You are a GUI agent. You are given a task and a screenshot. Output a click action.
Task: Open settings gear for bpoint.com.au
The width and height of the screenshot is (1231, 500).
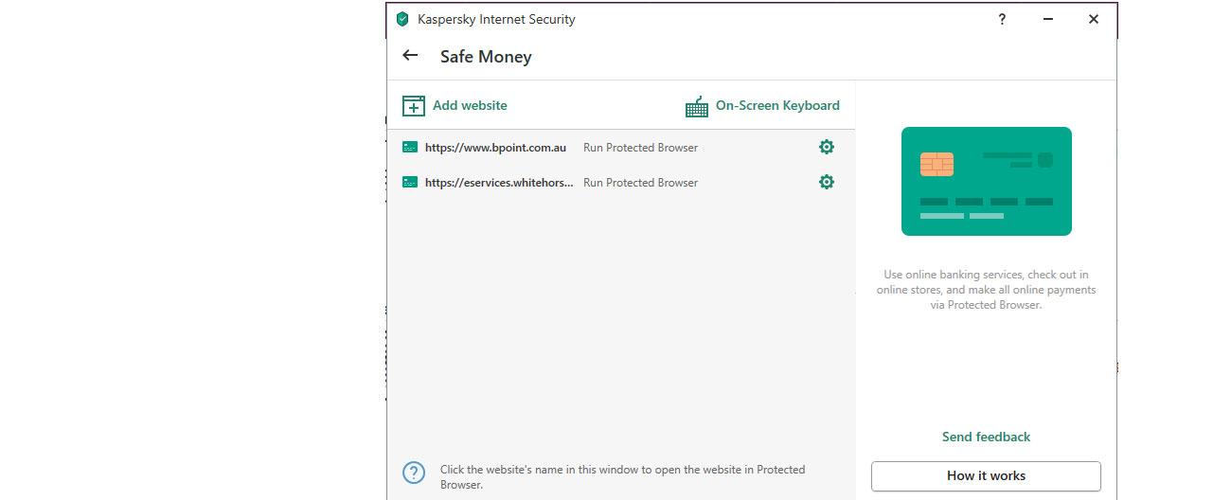pos(827,147)
